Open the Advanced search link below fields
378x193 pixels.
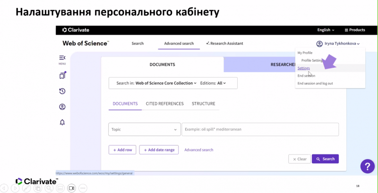point(199,150)
